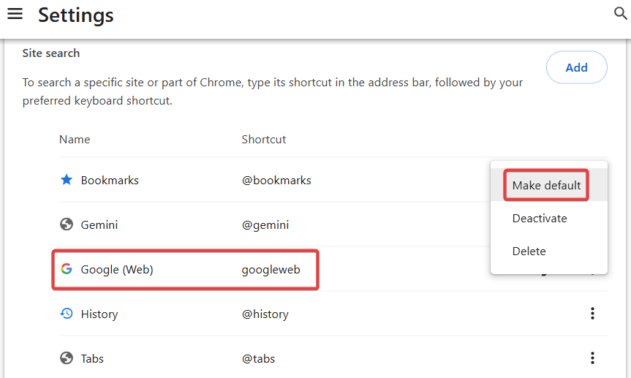The image size is (631, 378).
Task: Click the Name column header
Action: pos(75,140)
